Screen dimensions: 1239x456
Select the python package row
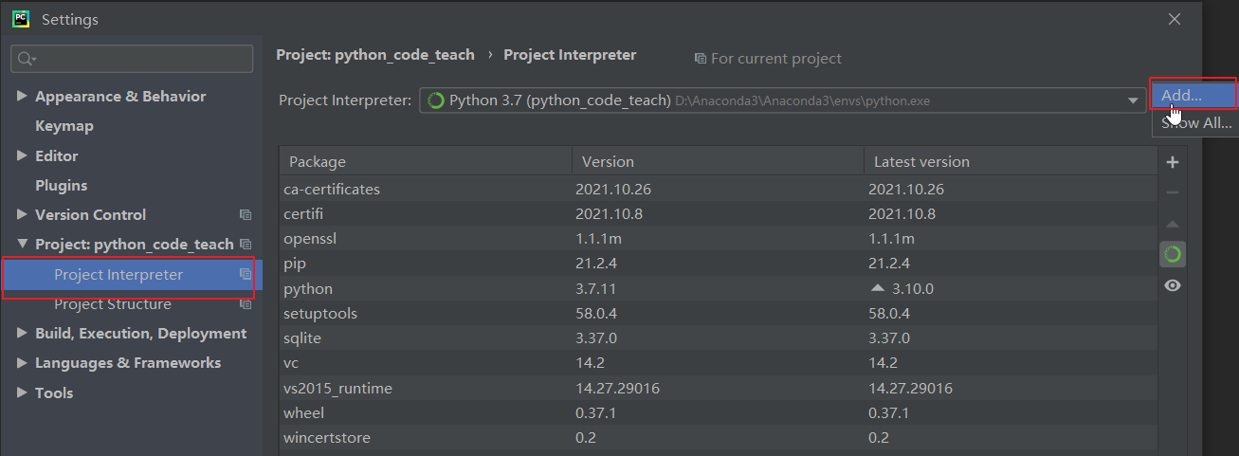[719, 288]
